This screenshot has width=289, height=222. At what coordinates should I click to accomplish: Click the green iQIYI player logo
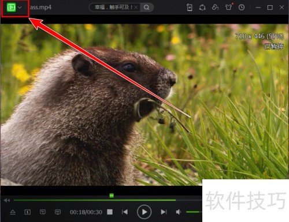point(11,7)
